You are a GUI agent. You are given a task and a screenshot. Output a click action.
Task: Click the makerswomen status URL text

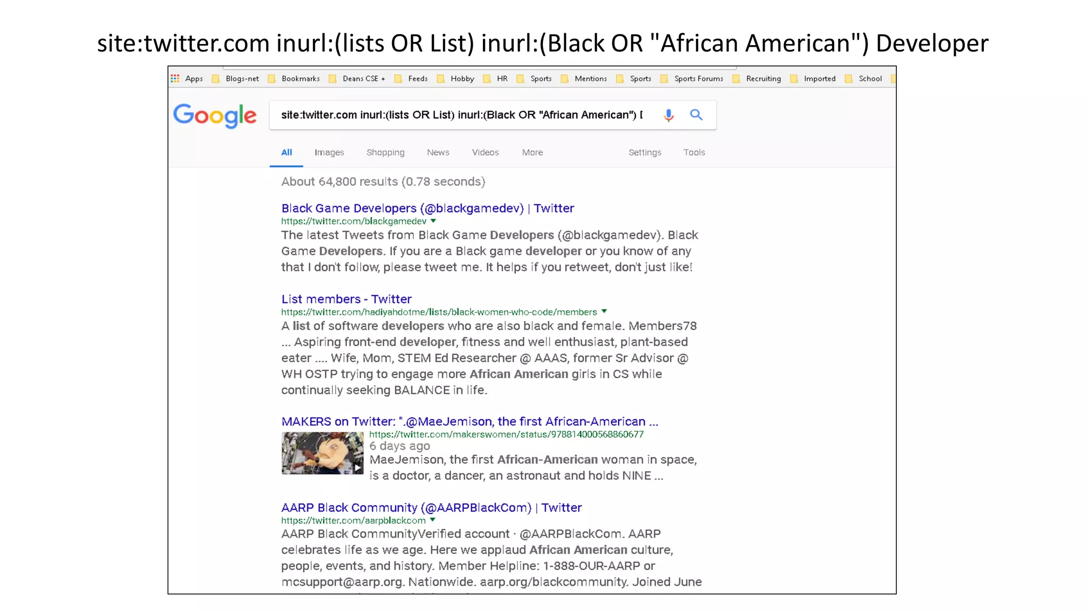click(506, 435)
